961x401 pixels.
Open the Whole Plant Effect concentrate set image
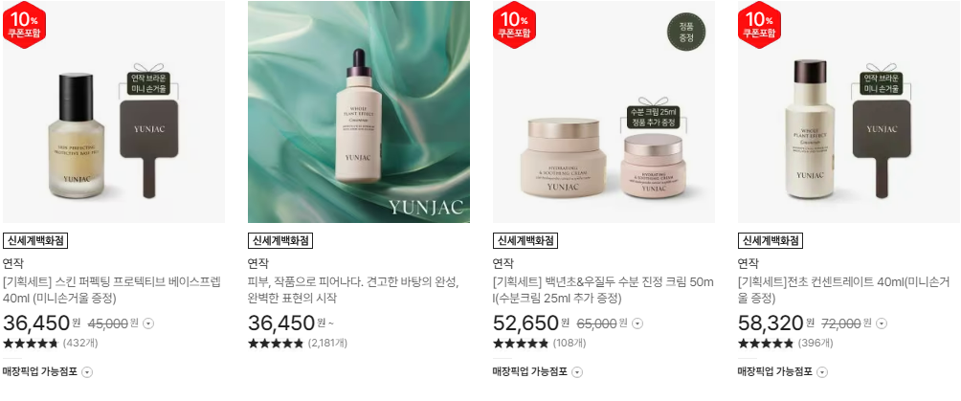coord(849,112)
